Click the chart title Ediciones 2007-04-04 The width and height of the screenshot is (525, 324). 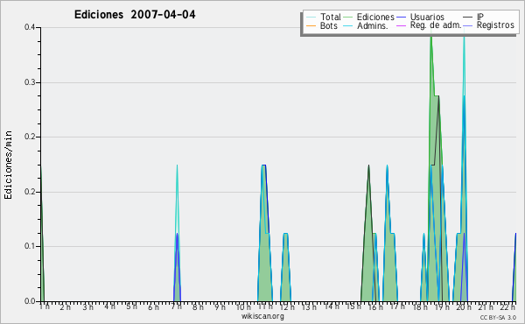tap(135, 15)
